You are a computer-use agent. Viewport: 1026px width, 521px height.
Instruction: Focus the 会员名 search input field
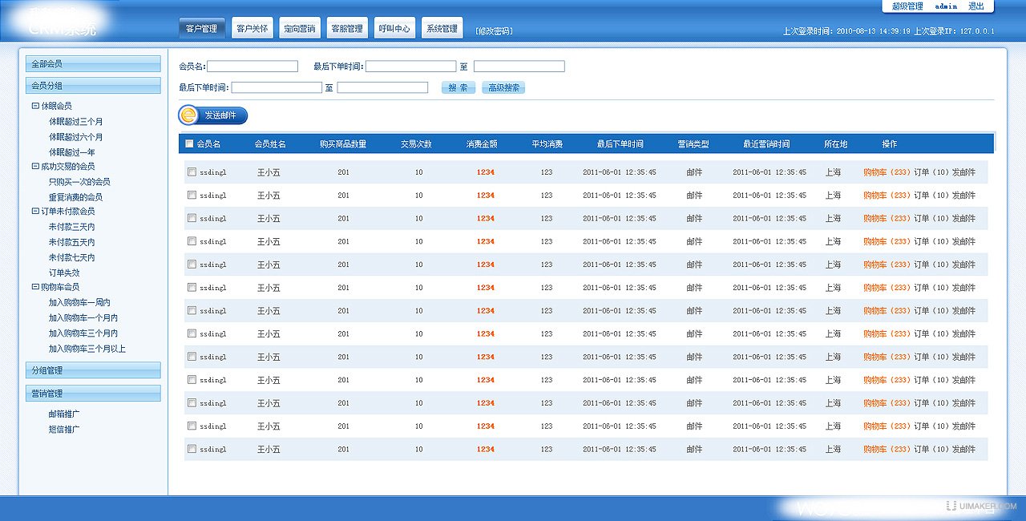point(252,67)
